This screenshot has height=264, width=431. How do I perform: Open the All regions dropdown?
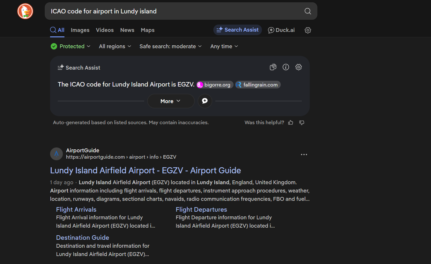[115, 46]
